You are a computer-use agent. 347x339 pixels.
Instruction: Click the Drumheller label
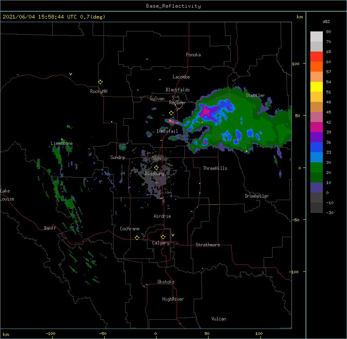click(257, 196)
